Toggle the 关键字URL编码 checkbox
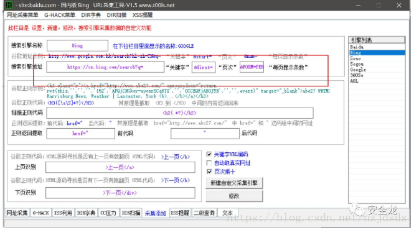 [209, 154]
